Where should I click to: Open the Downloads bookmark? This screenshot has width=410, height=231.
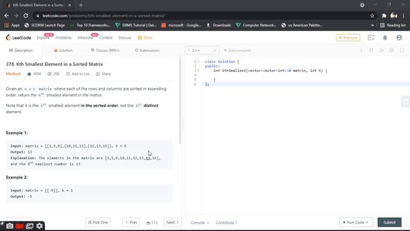tap(218, 25)
